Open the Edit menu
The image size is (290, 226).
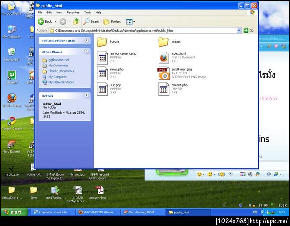pyautogui.click(x=49, y=13)
